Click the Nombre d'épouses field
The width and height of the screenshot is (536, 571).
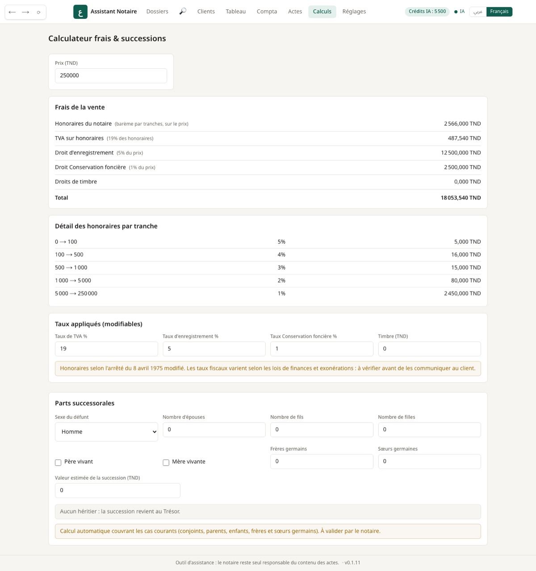pyautogui.click(x=214, y=429)
